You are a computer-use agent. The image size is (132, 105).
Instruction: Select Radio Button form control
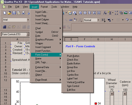click(77, 64)
